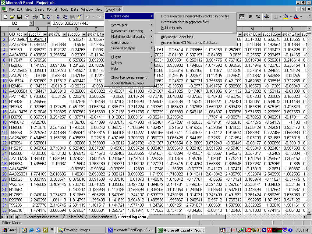This screenshot has width=312, height=234.
Task: Apply Percent style icon
Action: pyautogui.click(x=258, y=17)
